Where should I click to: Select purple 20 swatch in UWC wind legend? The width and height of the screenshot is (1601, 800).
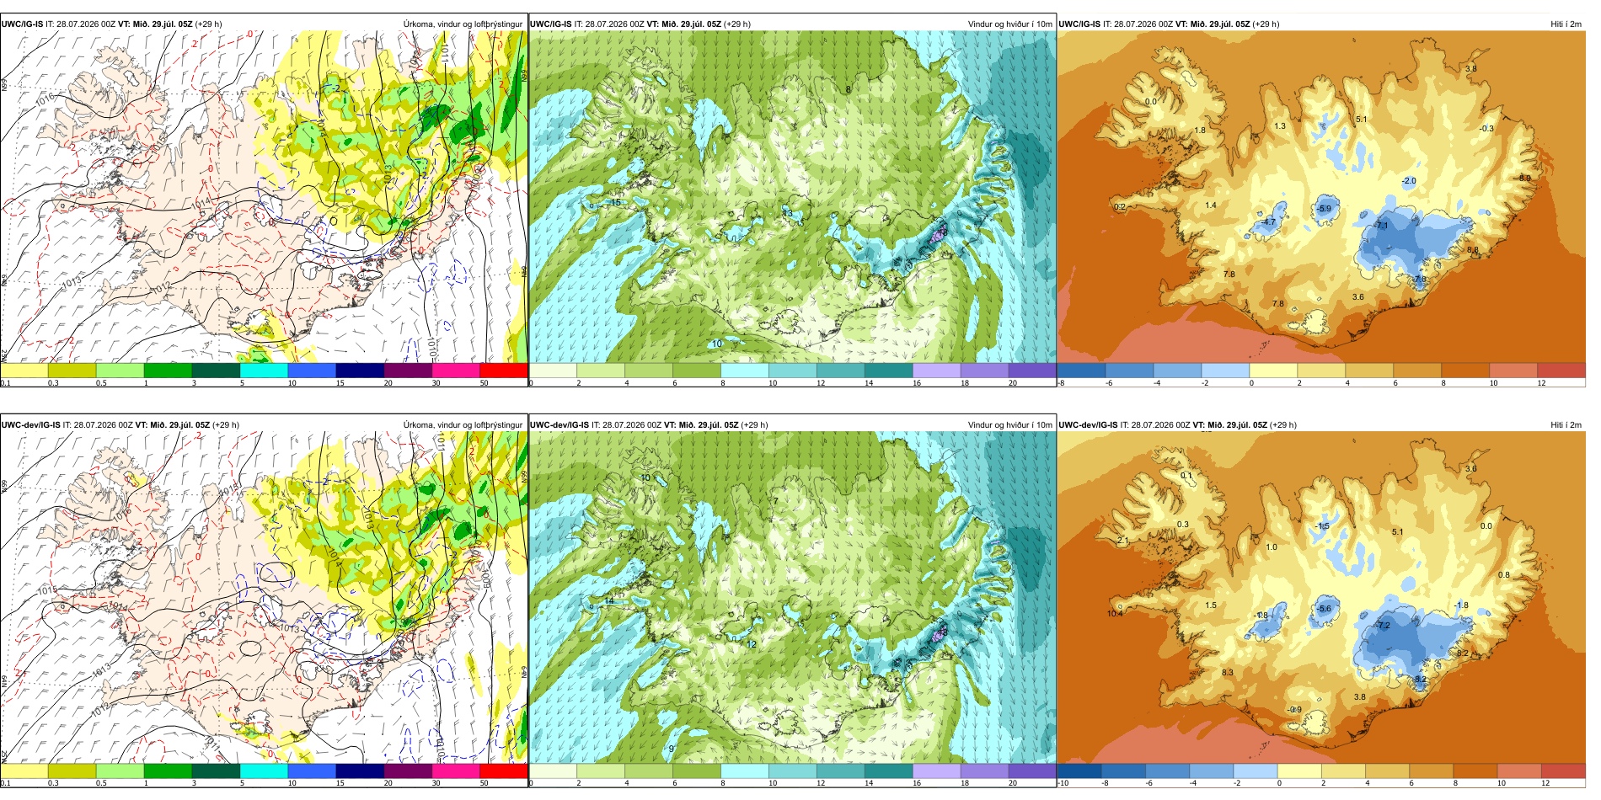1031,371
